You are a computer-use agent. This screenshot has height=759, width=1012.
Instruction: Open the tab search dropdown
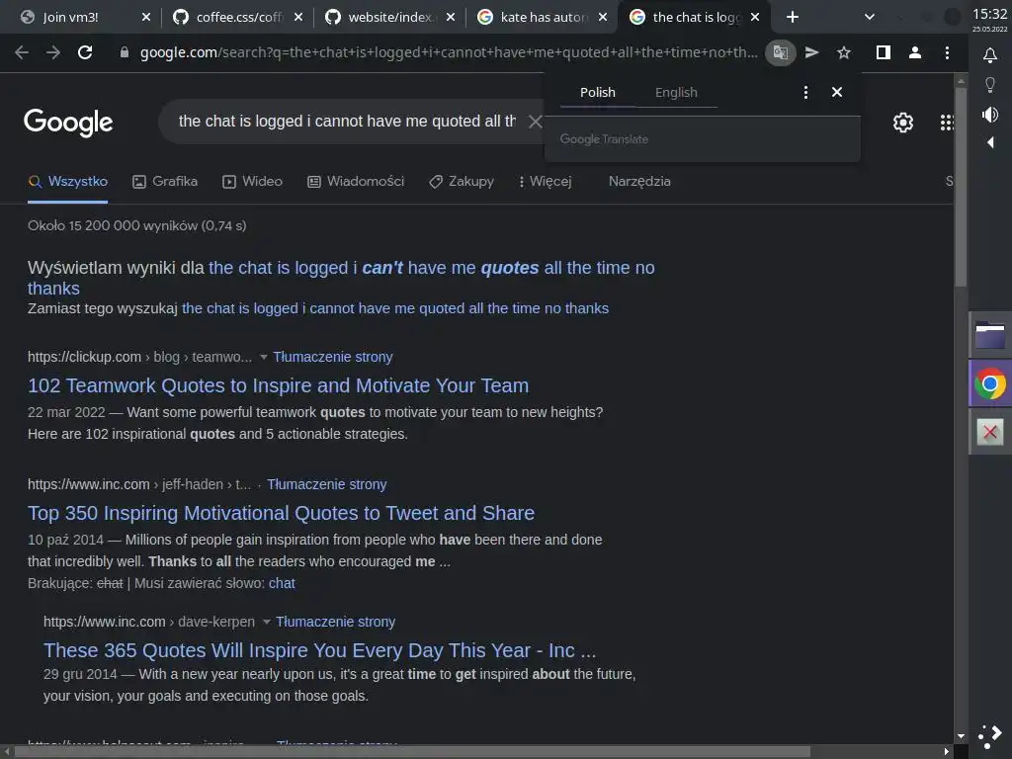(870, 18)
